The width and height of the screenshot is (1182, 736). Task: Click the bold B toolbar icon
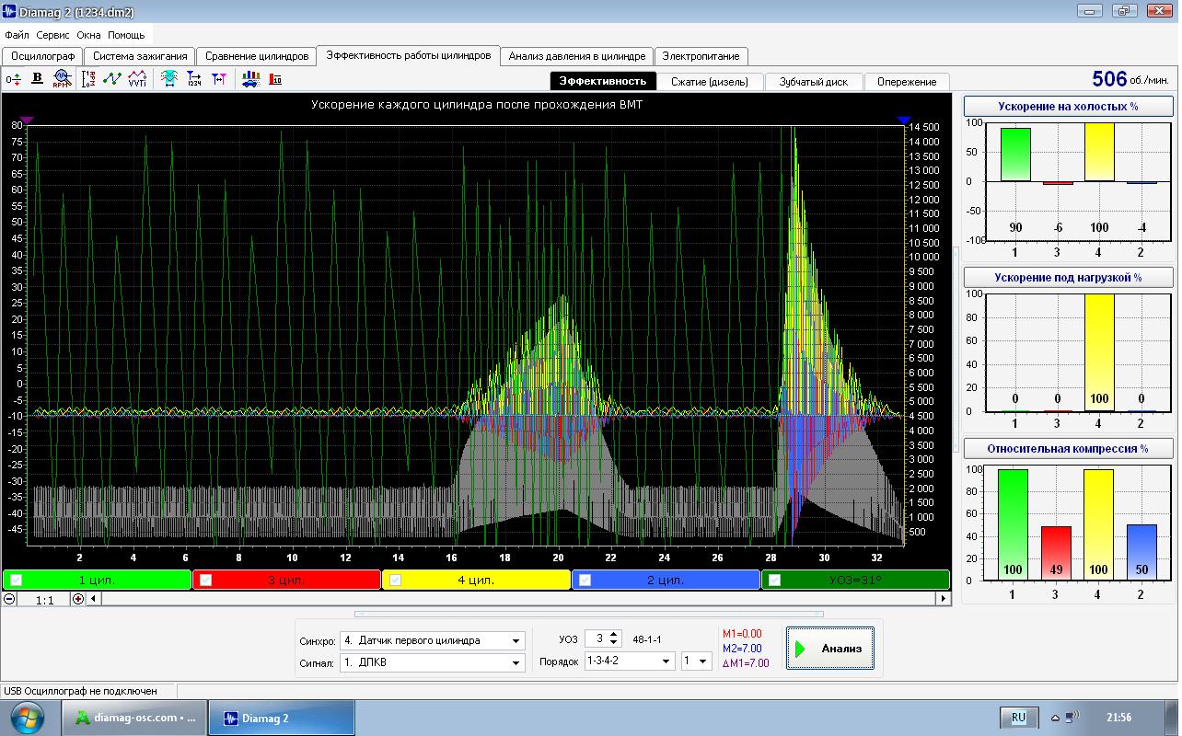point(38,79)
